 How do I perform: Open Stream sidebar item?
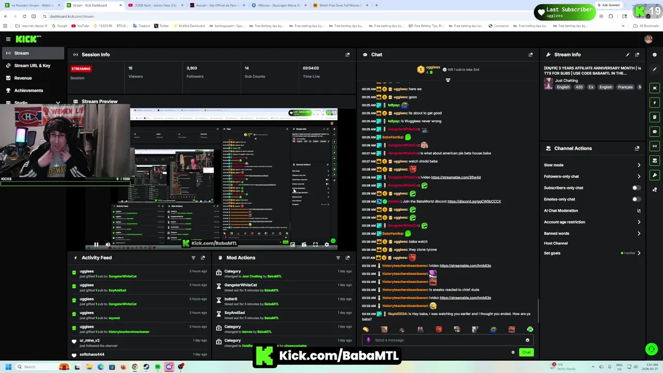pyautogui.click(x=32, y=53)
